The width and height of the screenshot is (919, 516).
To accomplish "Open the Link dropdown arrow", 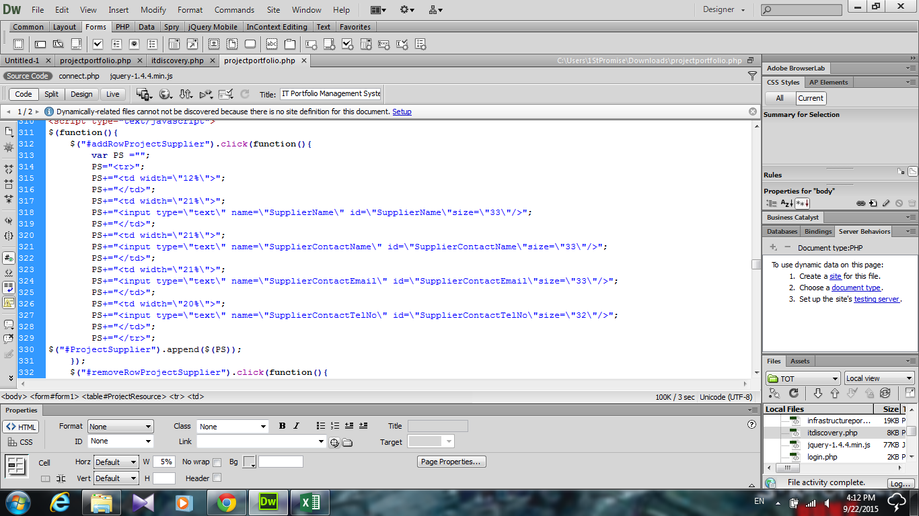I will pyautogui.click(x=321, y=441).
